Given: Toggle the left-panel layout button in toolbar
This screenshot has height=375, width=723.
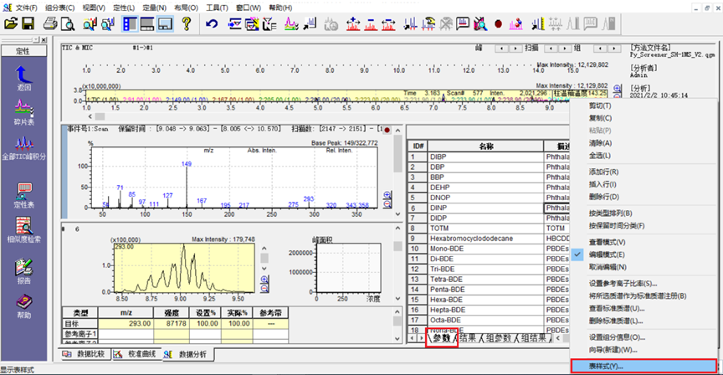Looking at the screenshot, I should coord(131,24).
